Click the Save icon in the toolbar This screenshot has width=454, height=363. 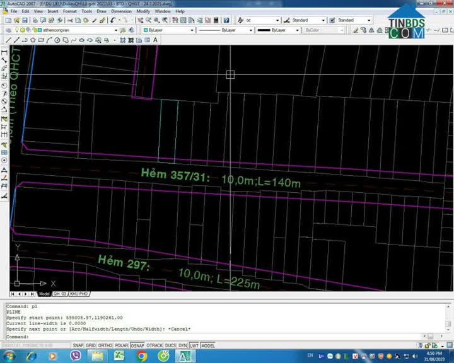[25, 20]
